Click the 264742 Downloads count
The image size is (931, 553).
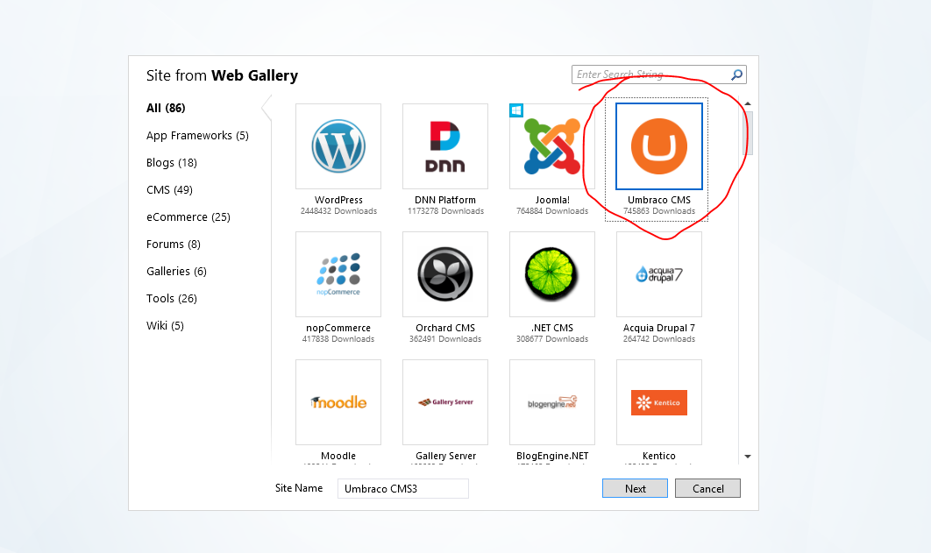(x=659, y=339)
